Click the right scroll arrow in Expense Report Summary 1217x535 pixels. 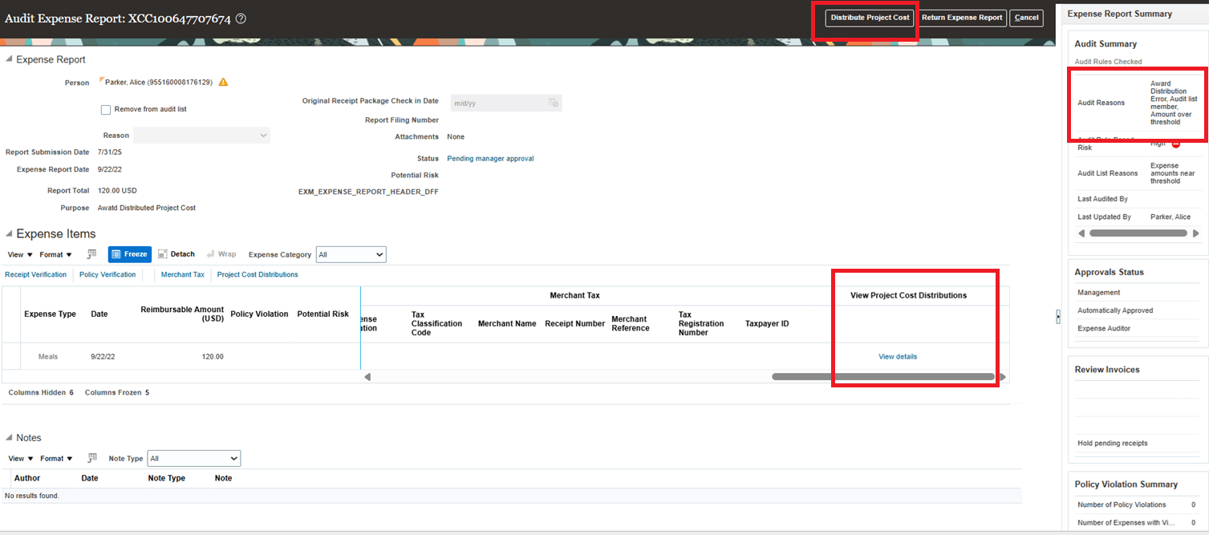coord(1196,233)
